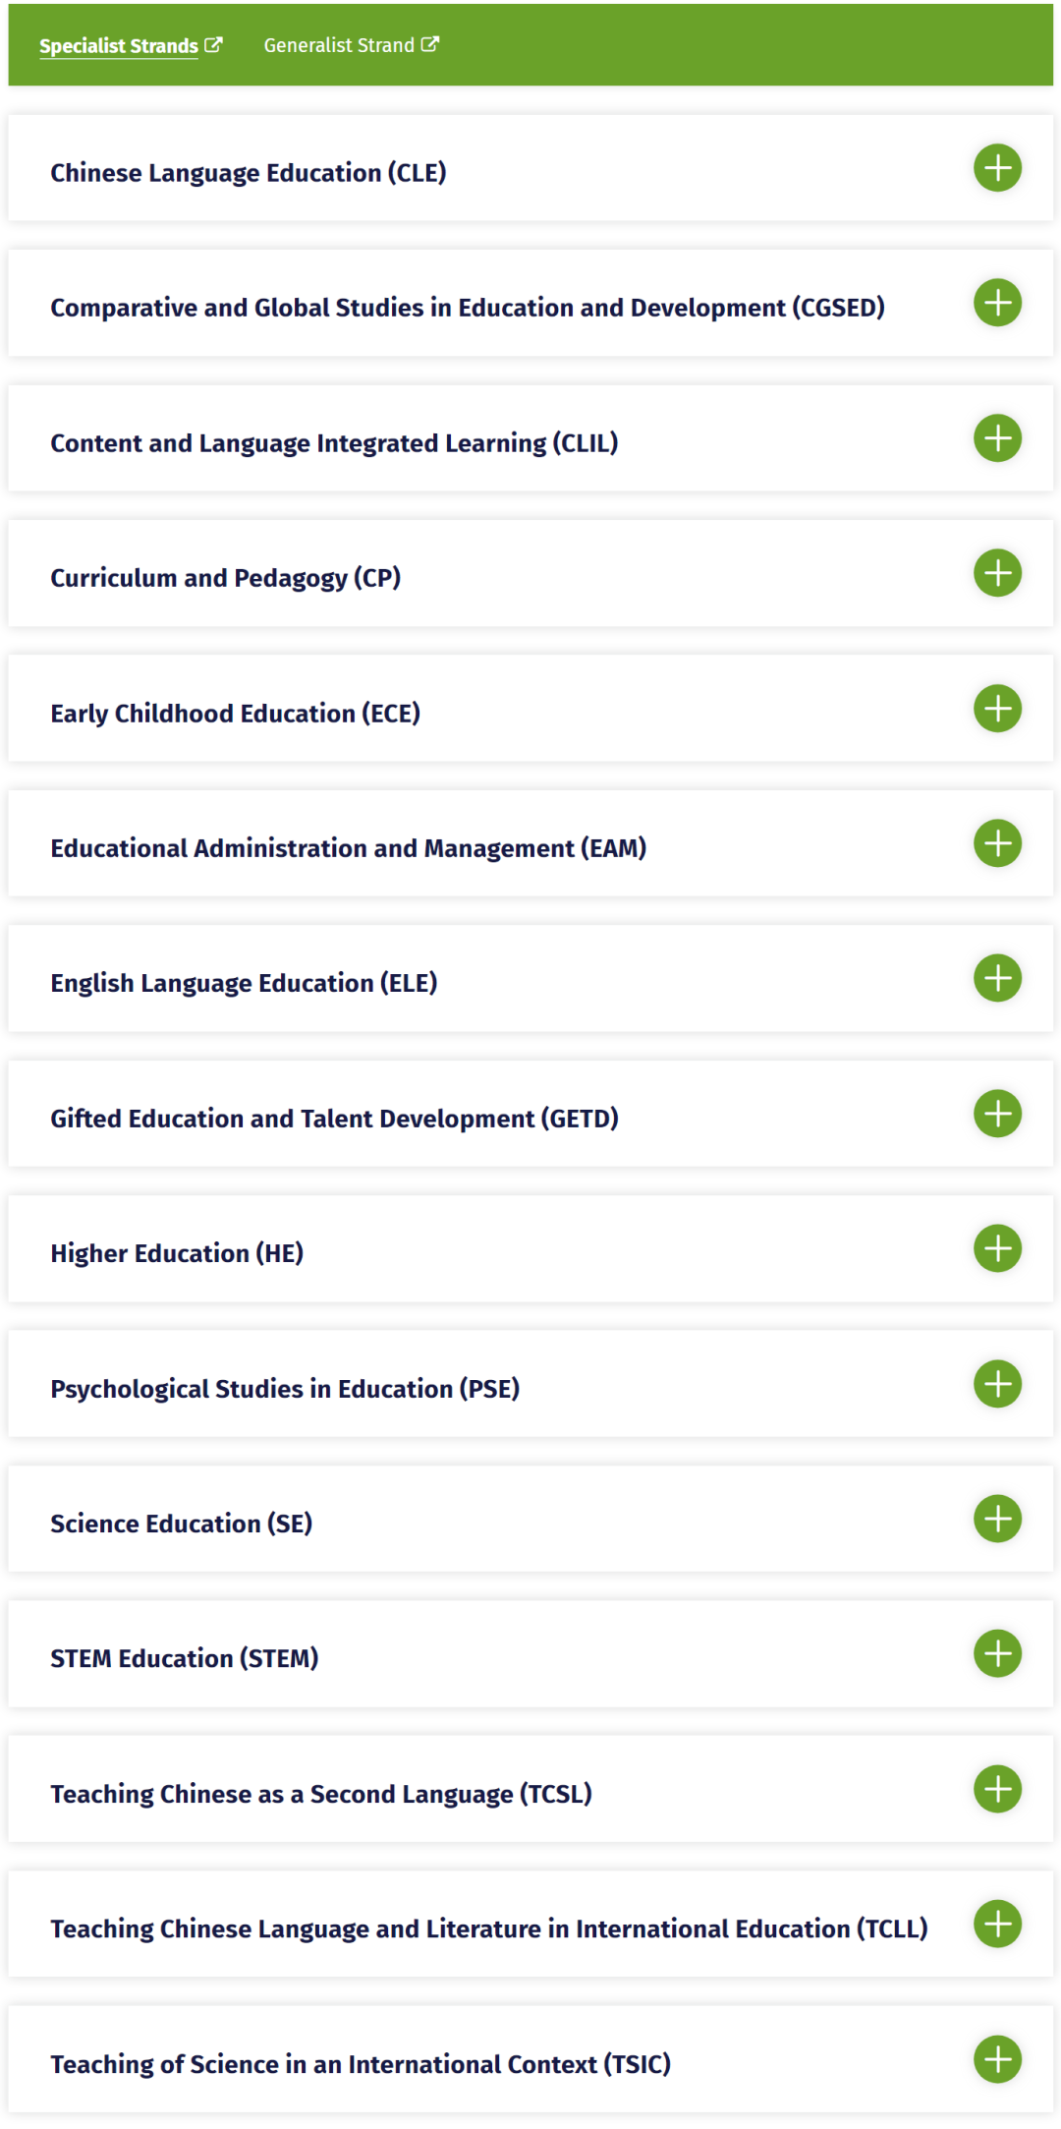This screenshot has height=2129, width=1061.
Task: Toggle the TCSL strand plus button
Action: 997,1789
